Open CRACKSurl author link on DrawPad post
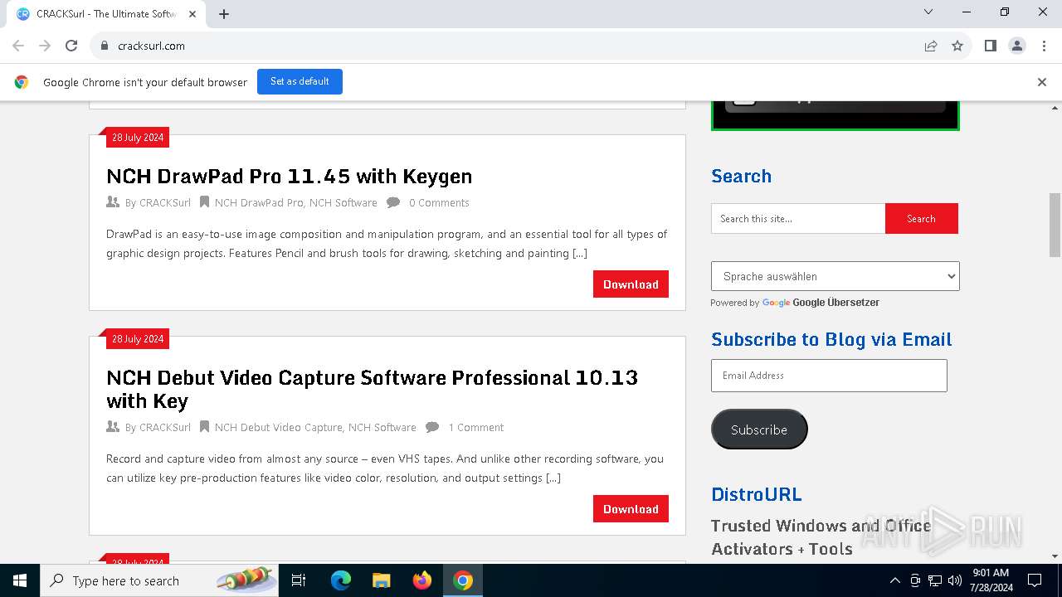Viewport: 1062px width, 597px height. 164,202
